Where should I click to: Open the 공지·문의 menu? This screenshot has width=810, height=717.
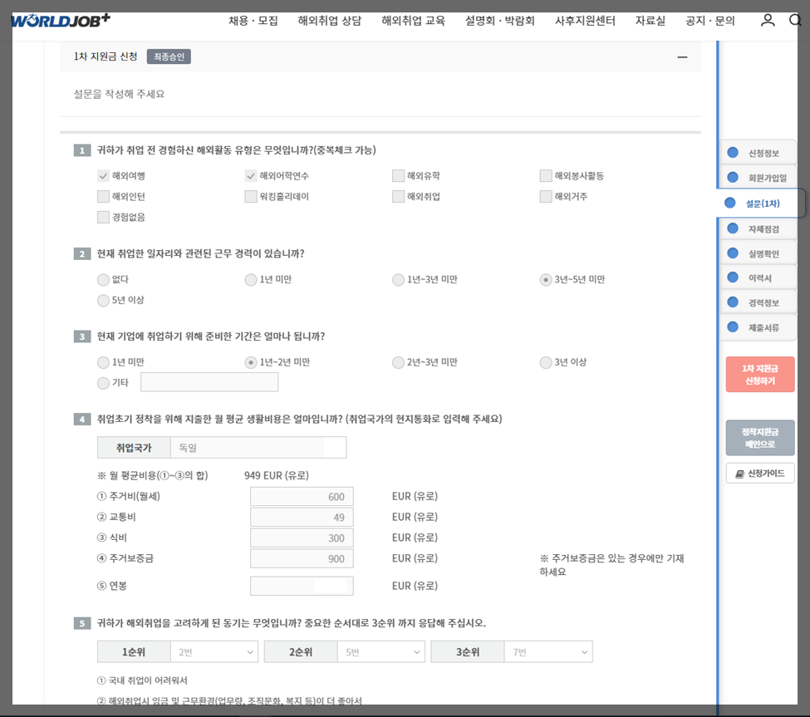[x=709, y=21]
